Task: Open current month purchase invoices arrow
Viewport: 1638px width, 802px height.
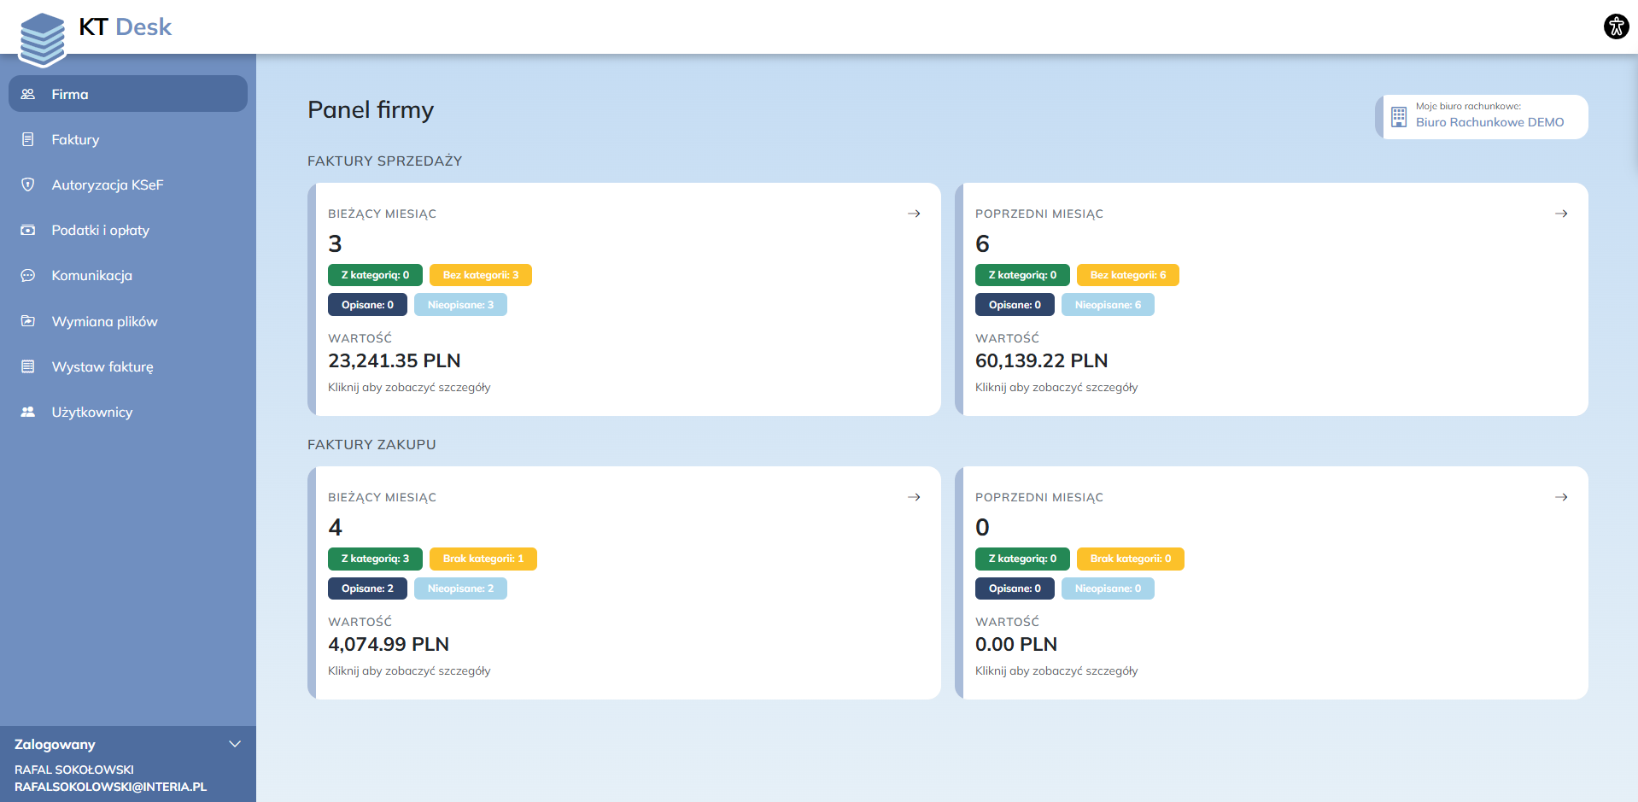Action: point(914,497)
